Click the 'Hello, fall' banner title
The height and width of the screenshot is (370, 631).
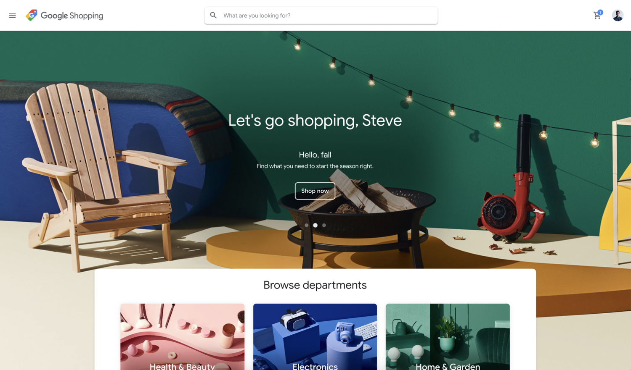pos(315,155)
